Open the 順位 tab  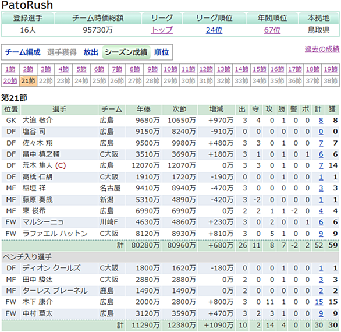point(161,52)
